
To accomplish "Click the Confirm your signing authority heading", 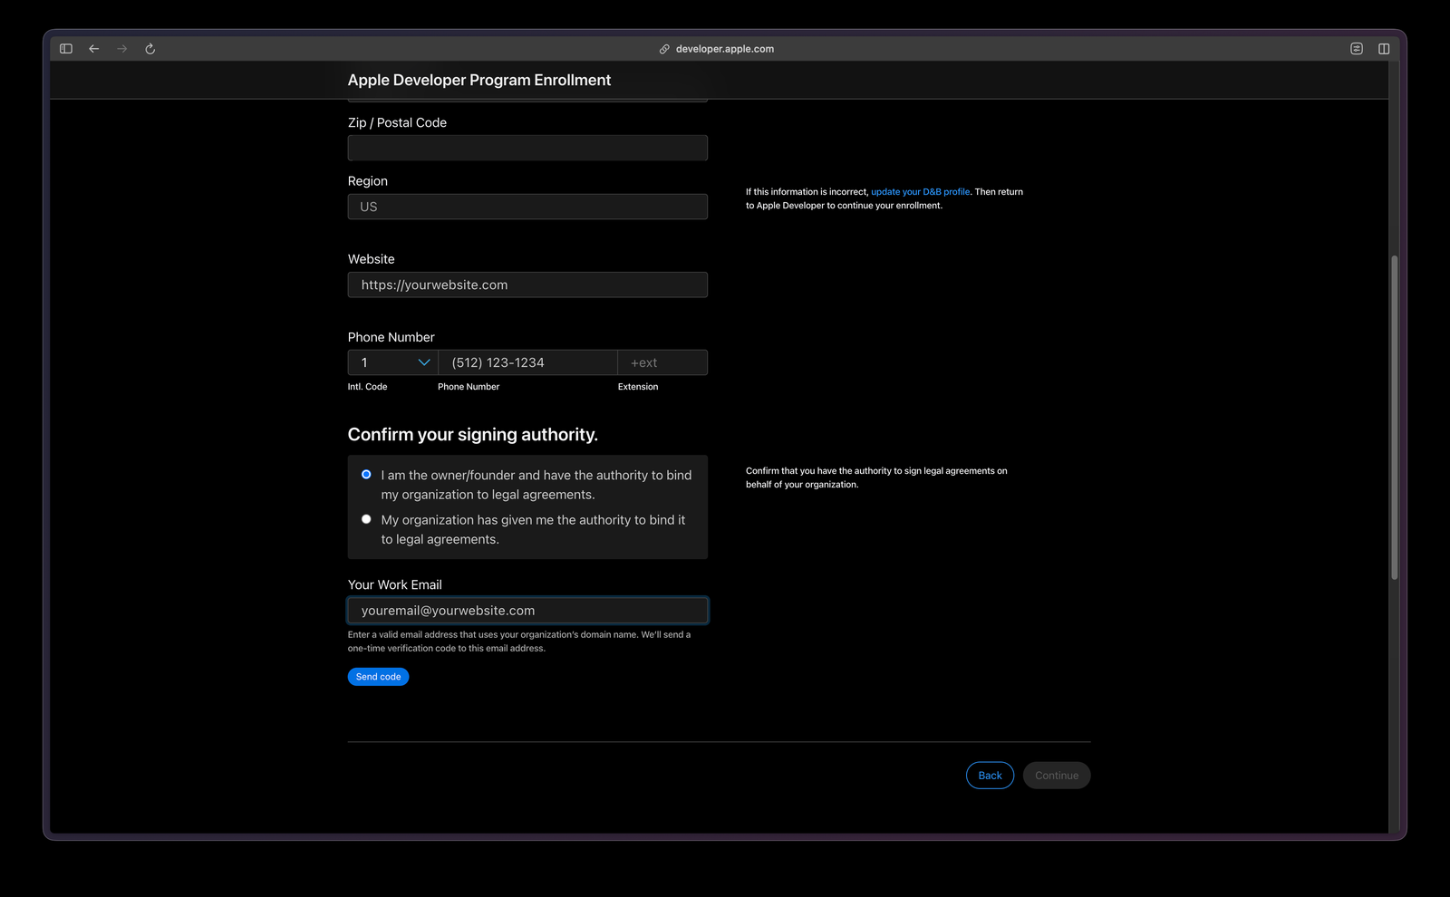I will click(x=473, y=435).
